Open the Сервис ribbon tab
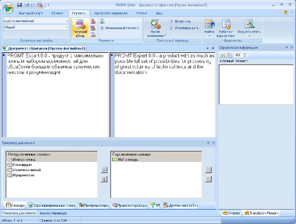This screenshot has width=296, height=224. tap(142, 13)
